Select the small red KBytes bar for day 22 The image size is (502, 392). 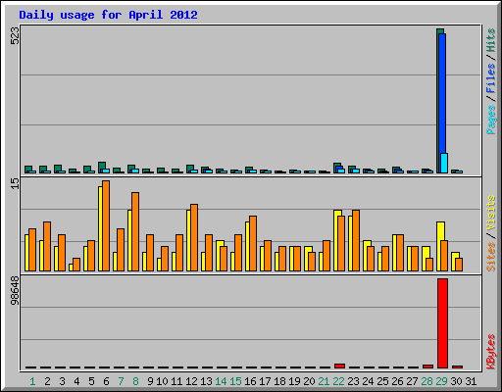339,366
